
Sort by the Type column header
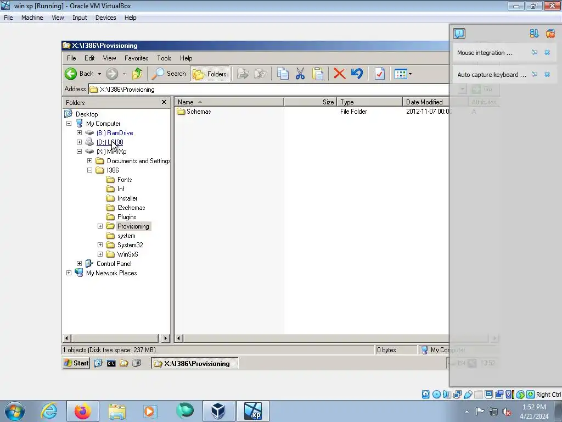click(369, 102)
